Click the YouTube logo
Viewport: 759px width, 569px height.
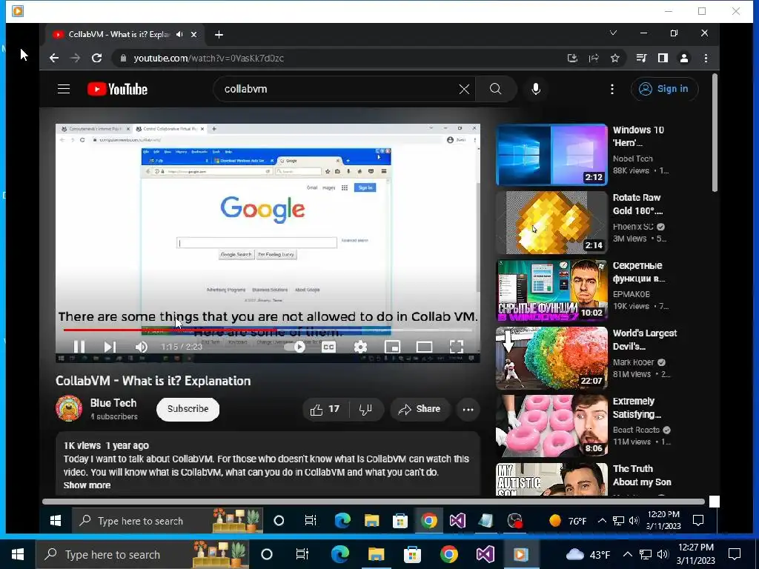tap(117, 89)
